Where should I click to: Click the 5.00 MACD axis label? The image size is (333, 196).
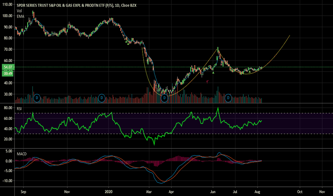[9, 151]
